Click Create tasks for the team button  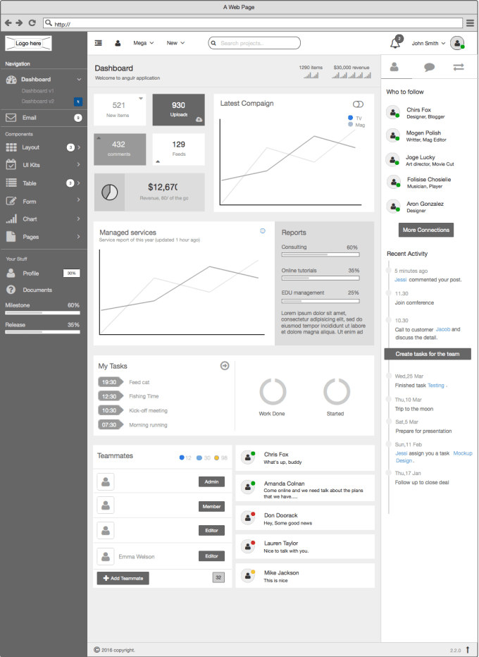click(428, 354)
